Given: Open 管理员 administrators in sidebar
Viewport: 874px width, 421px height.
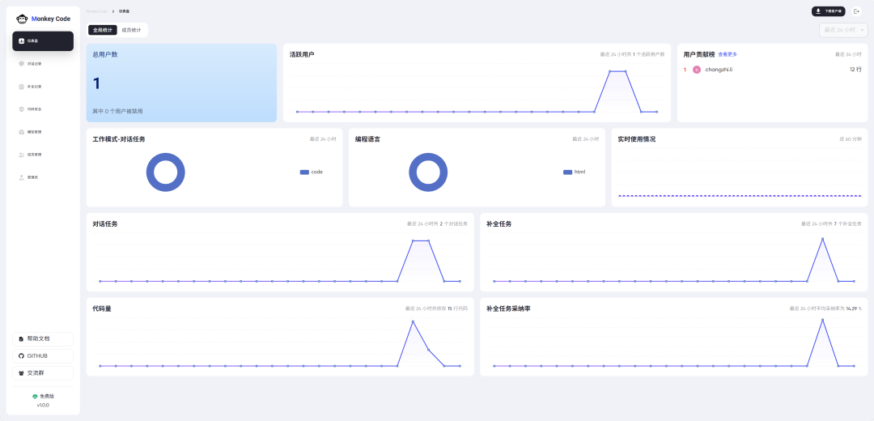Looking at the screenshot, I should (43, 177).
